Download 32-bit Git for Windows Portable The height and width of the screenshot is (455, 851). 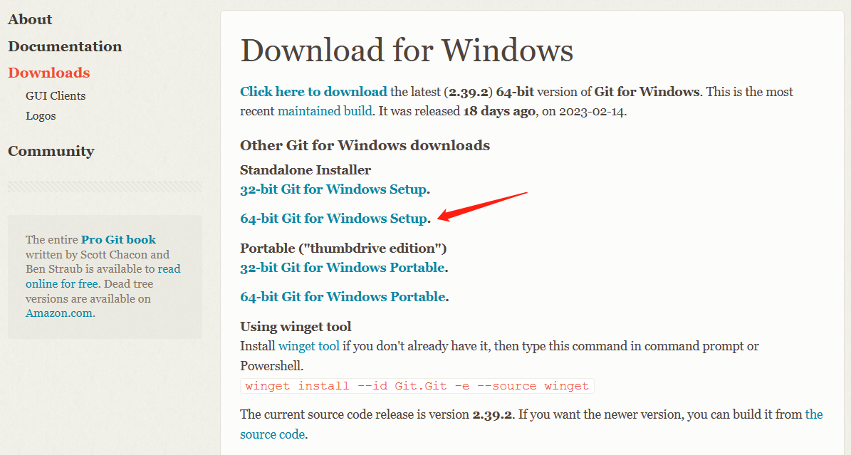click(343, 268)
